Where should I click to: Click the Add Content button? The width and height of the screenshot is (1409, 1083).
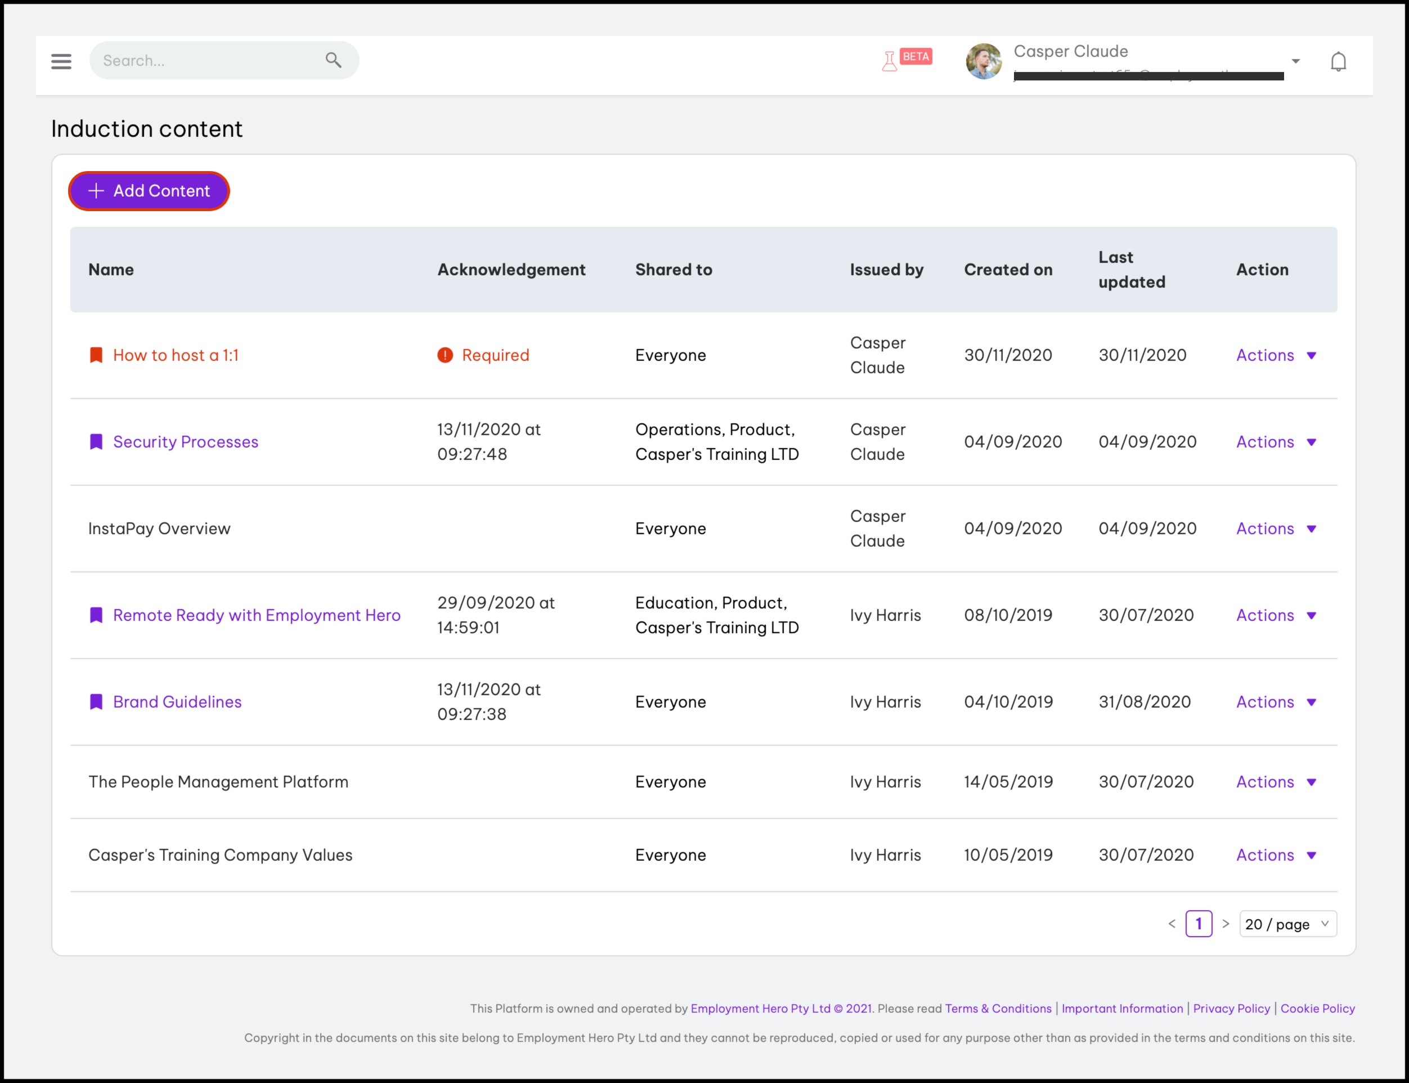click(149, 191)
